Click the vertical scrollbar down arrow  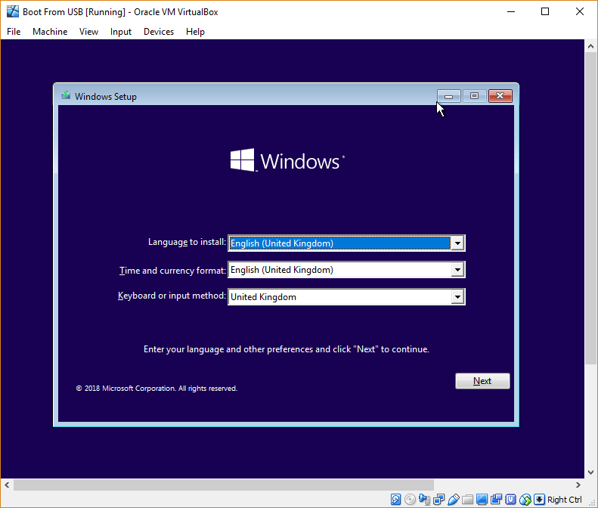click(x=590, y=472)
